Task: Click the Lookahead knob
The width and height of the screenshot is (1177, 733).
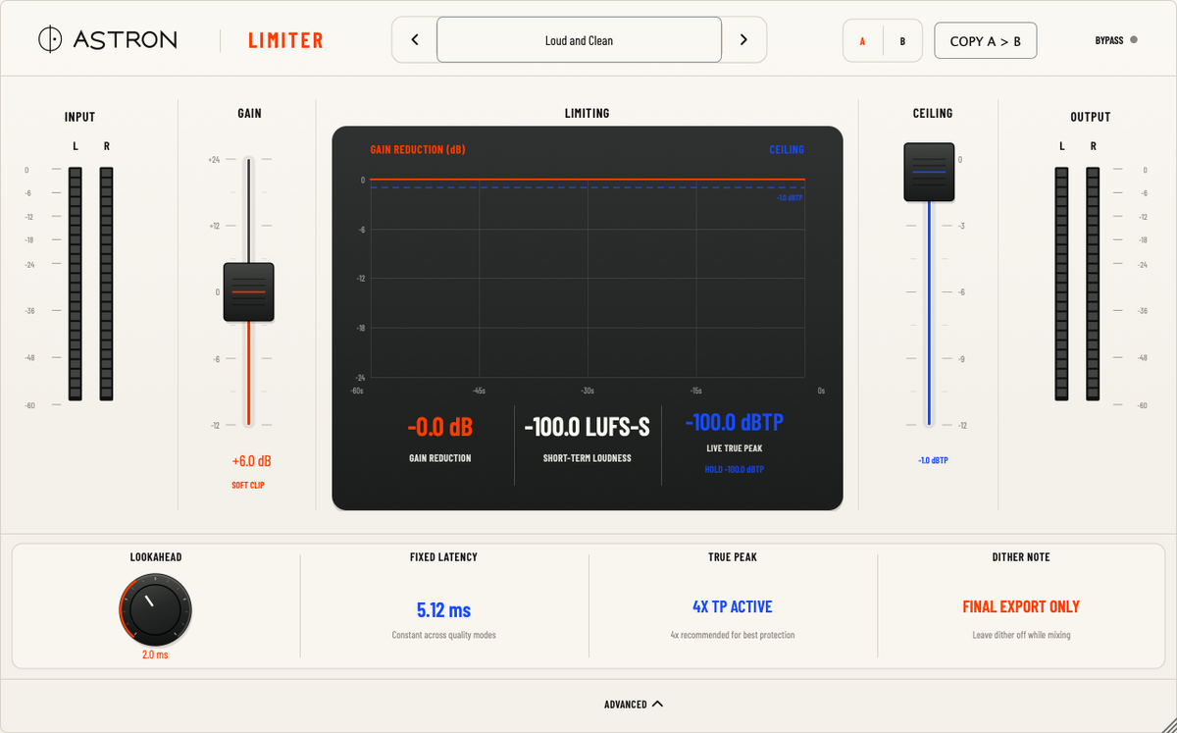Action: 155,610
